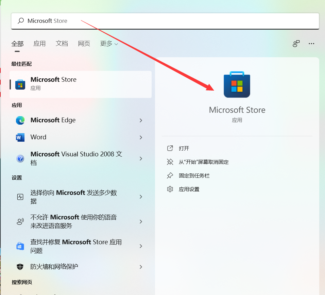
Task: Click Microsoft Store title in preview pane
Action: pos(237,110)
